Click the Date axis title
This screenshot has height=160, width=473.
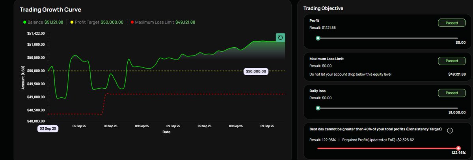(x=166, y=132)
